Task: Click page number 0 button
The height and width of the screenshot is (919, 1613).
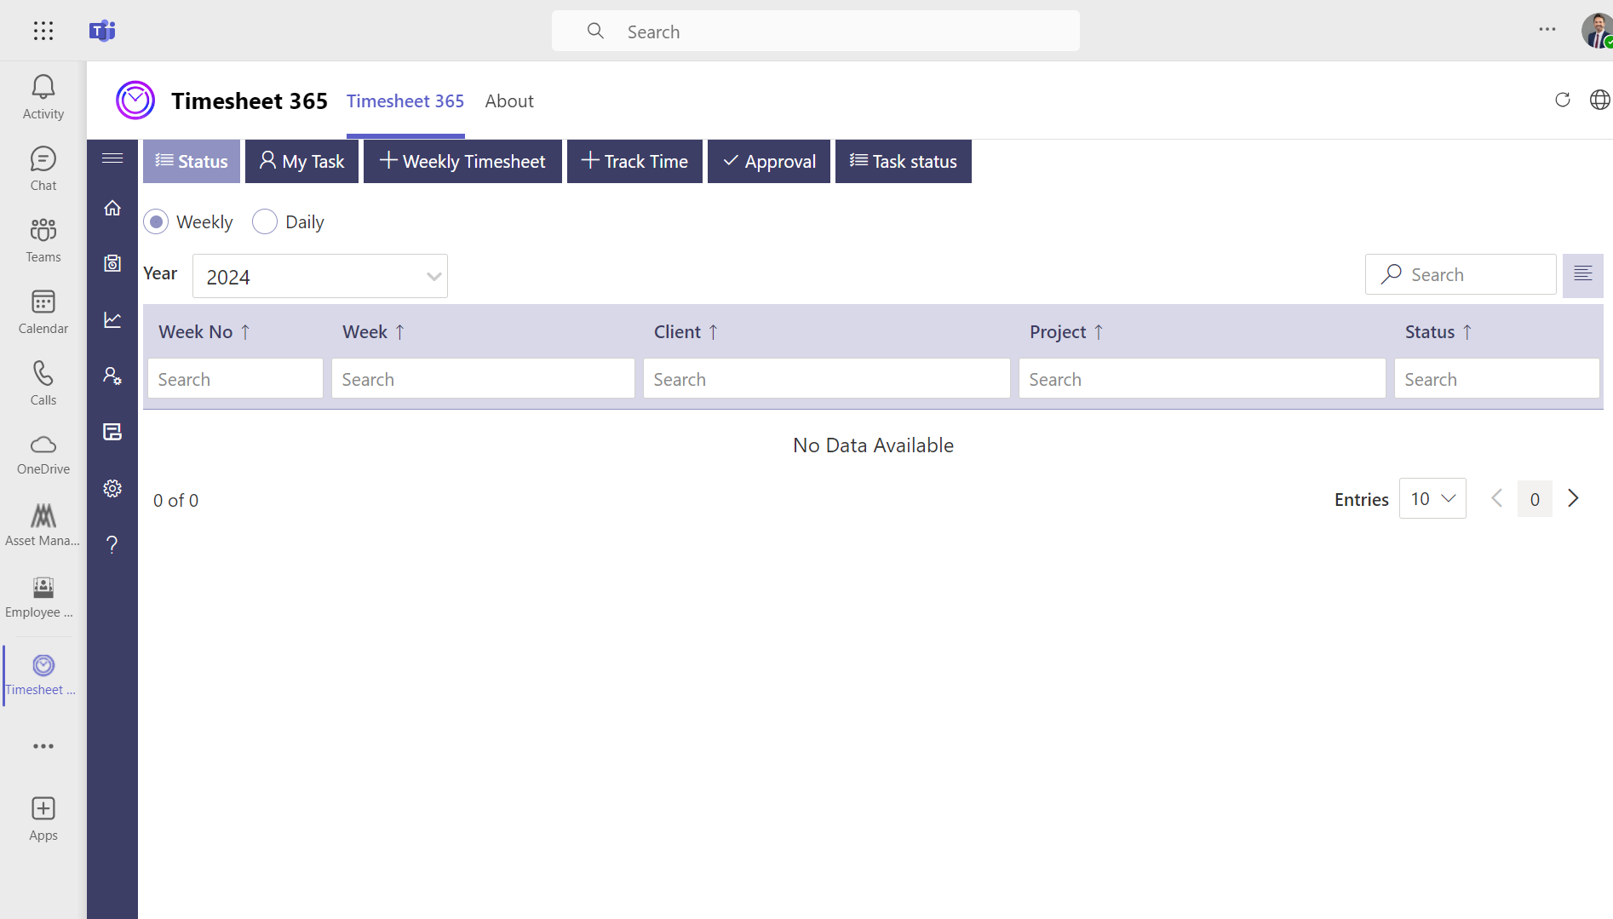Action: click(x=1535, y=499)
